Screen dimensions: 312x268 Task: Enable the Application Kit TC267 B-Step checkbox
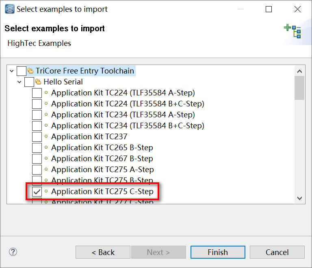tap(37, 158)
